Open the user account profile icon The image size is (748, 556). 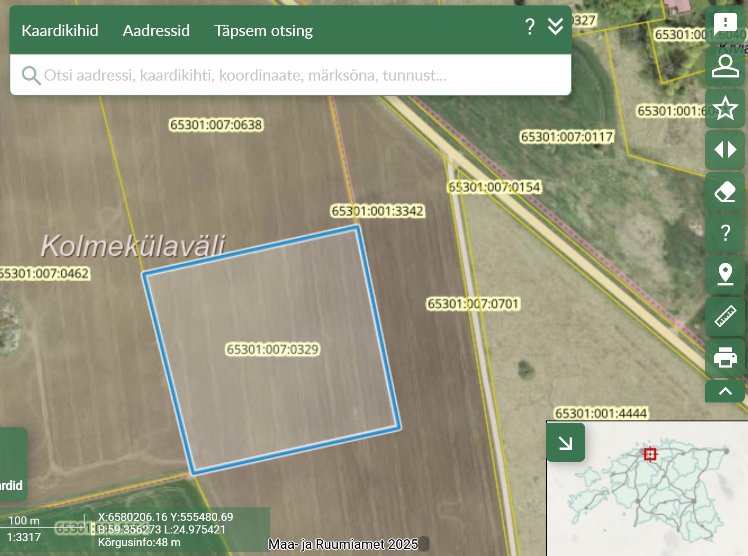(x=725, y=66)
